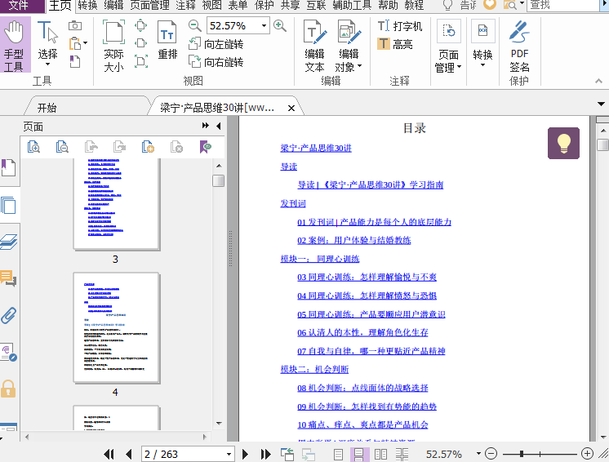This screenshot has width=609, height=462.
Task: Open link 模块一：同理心训练
Action: [x=320, y=259]
